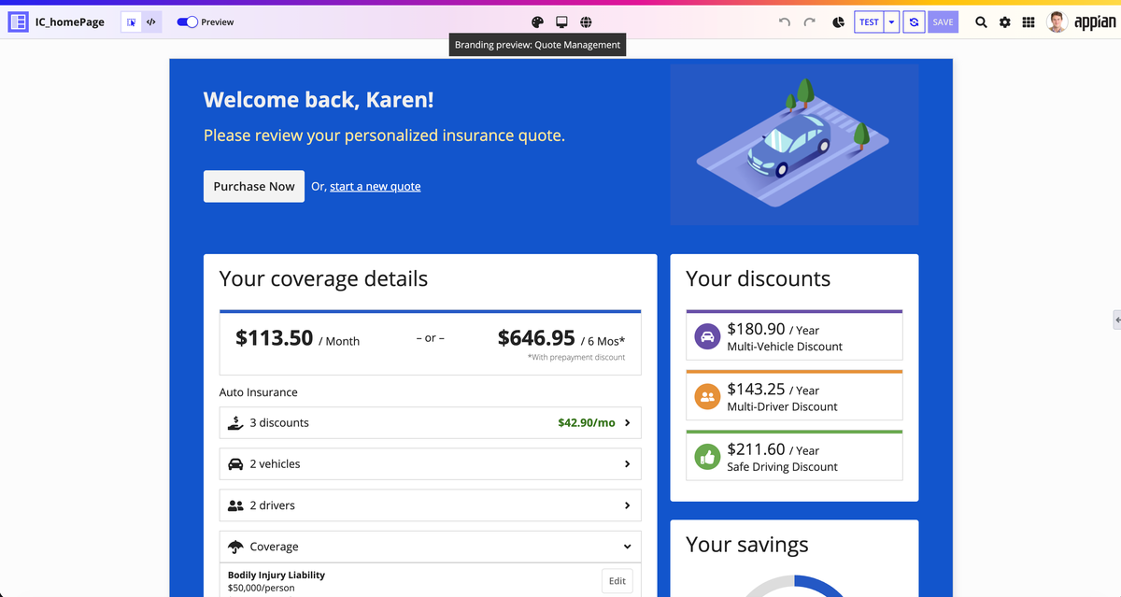Click the Your discounts heading
Image resolution: width=1121 pixels, height=597 pixels.
[x=758, y=278]
